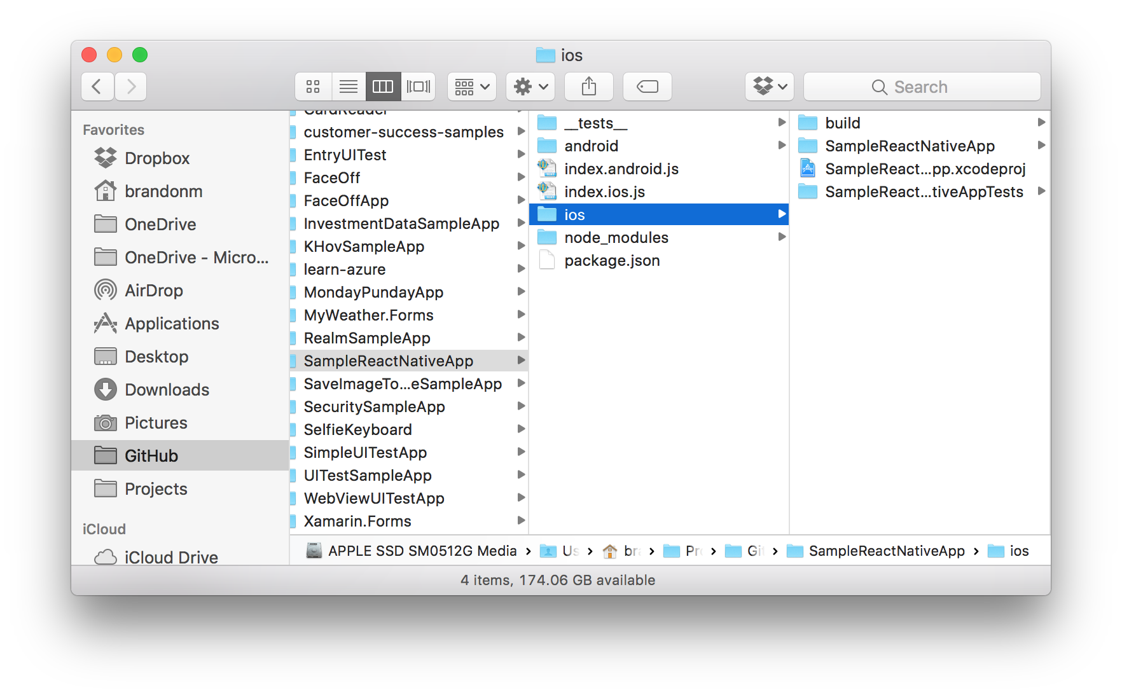The width and height of the screenshot is (1122, 697).
Task: Expand the Xamarin.Forms folder arrow
Action: click(x=521, y=521)
